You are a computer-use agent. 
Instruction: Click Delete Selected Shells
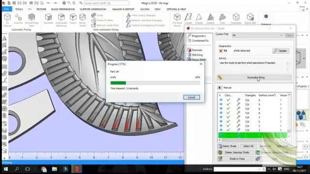[x=235, y=153]
